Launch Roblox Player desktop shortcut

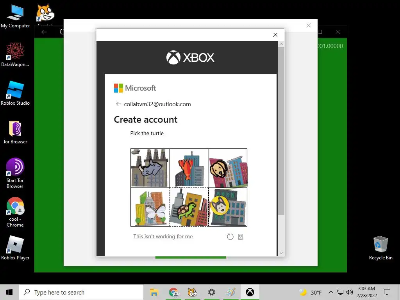(x=15, y=248)
